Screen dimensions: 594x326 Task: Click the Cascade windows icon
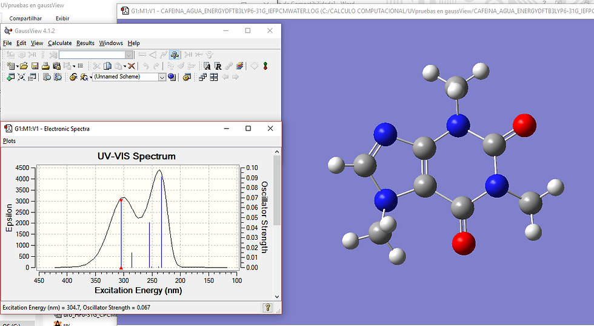point(202,77)
